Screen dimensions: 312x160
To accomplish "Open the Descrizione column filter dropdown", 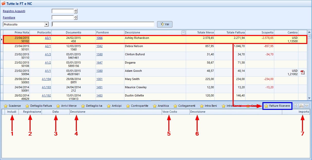I will pos(183,33).
